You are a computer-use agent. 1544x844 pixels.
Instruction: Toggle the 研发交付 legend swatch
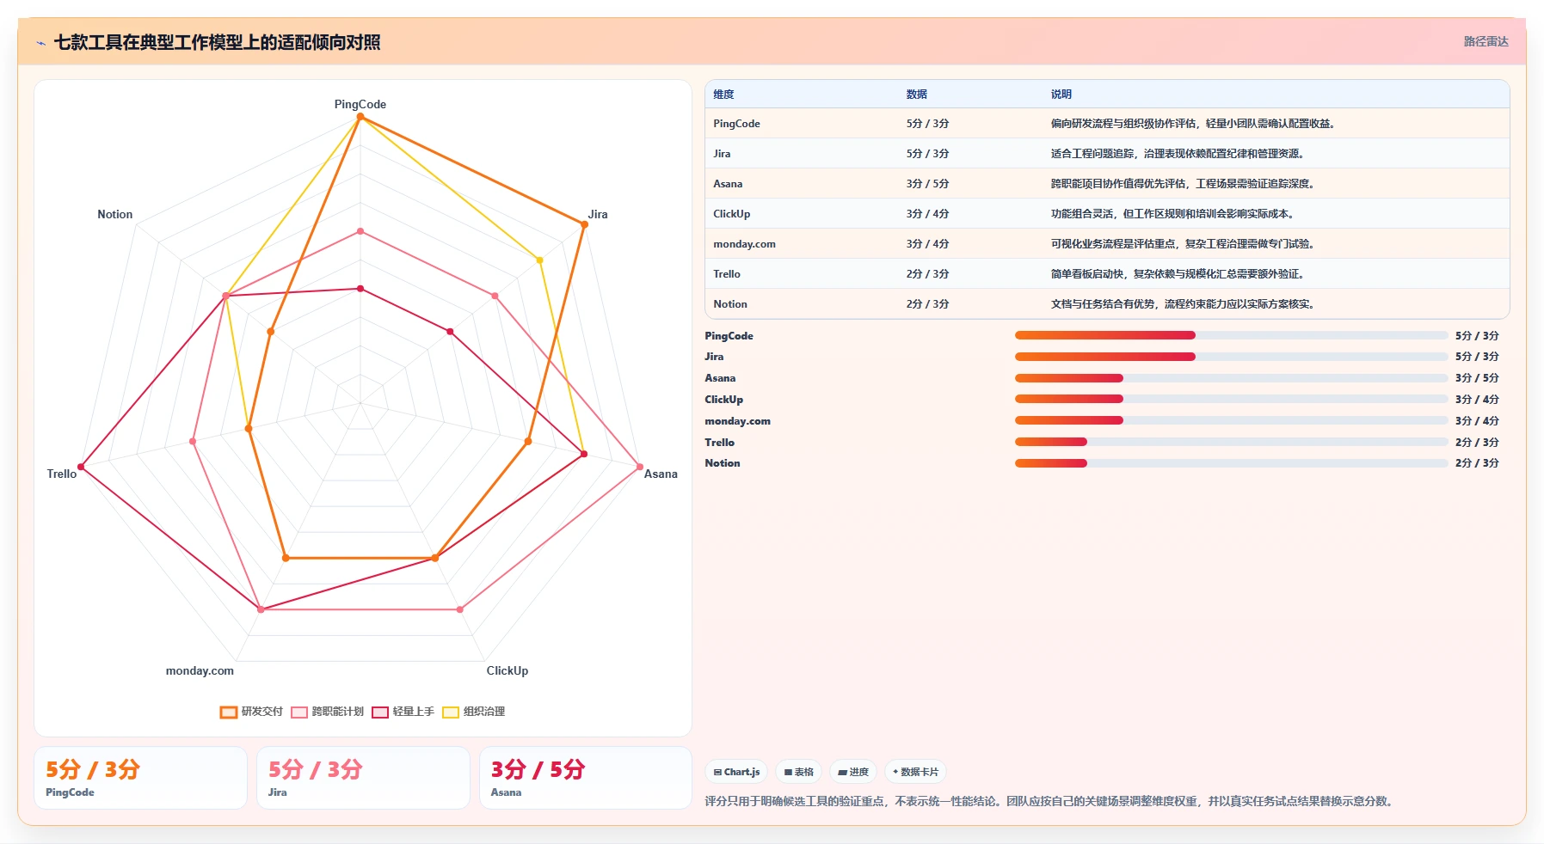pos(228,712)
